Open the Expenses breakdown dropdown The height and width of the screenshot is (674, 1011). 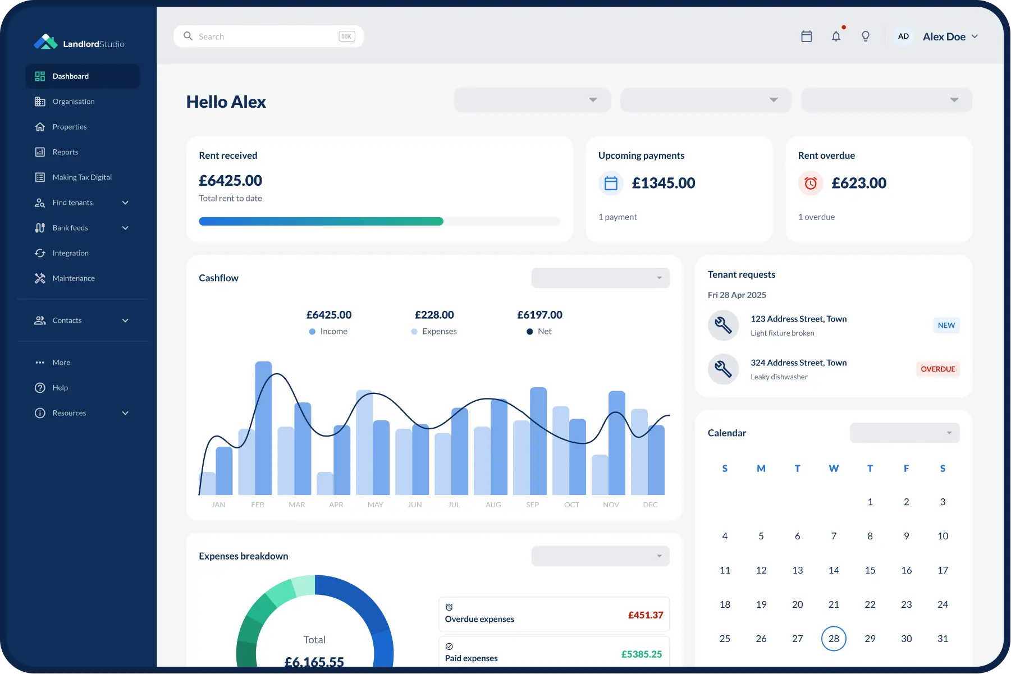[x=601, y=556]
